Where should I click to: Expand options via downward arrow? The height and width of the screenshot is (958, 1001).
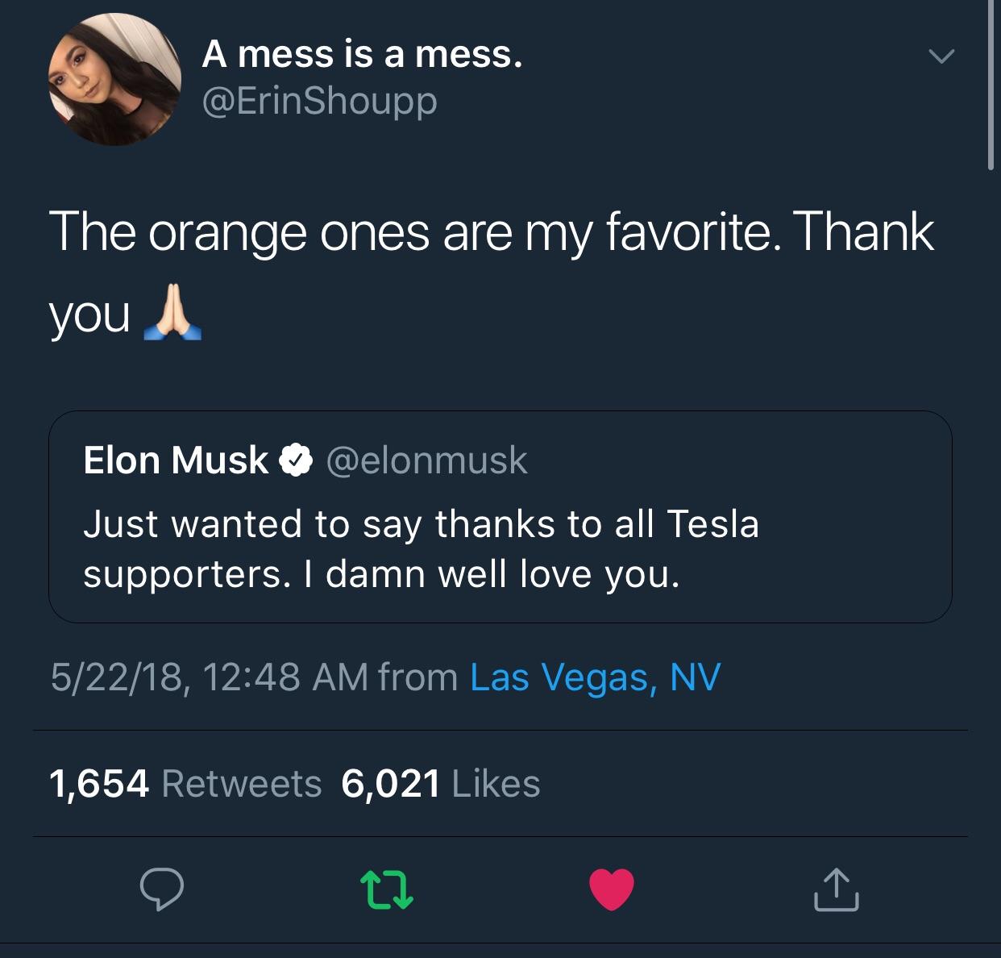point(940,55)
